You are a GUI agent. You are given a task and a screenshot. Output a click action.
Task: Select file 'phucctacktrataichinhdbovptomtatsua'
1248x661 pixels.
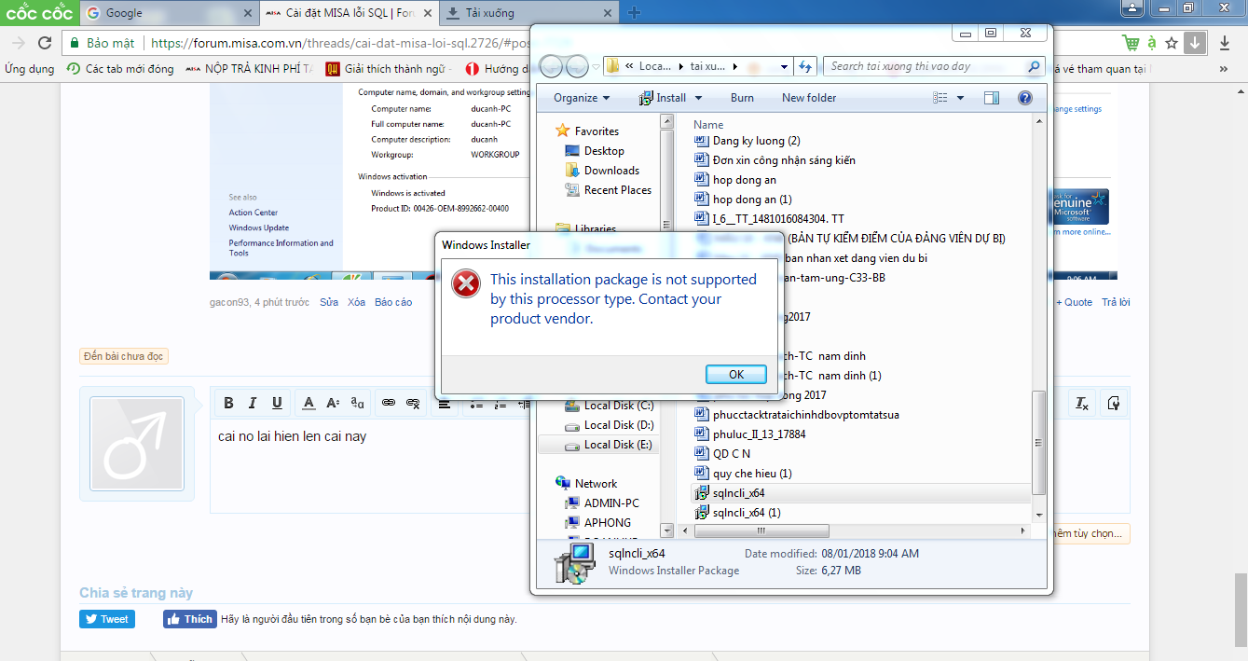point(798,415)
